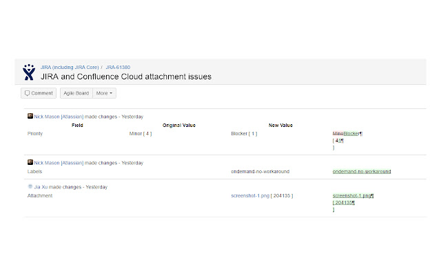Select the MinoBlocker diff text
The image size is (441, 276).
[x=347, y=133]
